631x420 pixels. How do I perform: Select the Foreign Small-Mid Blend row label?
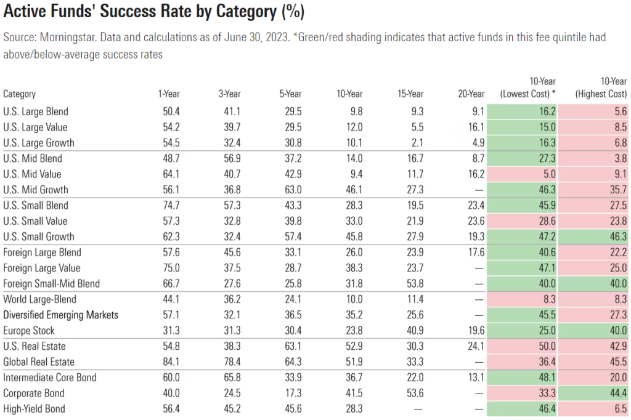(51, 283)
